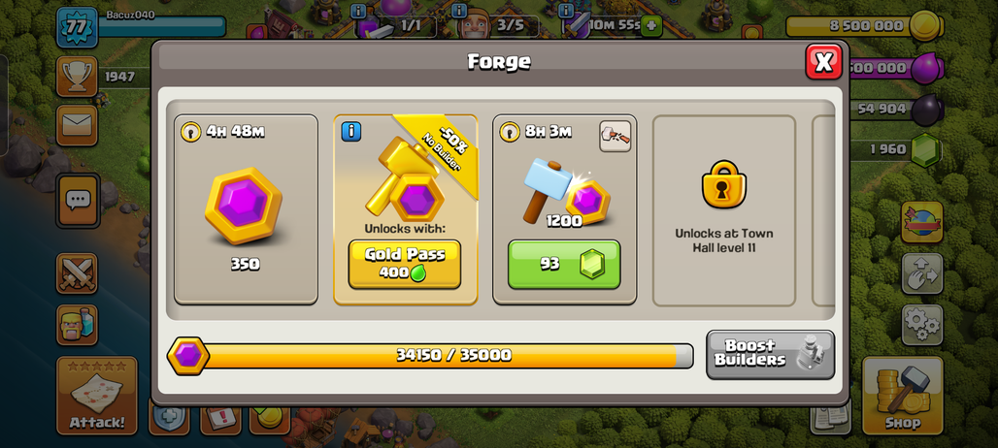Tap the Attack! map button
This screenshot has height=448, width=998.
point(97,396)
